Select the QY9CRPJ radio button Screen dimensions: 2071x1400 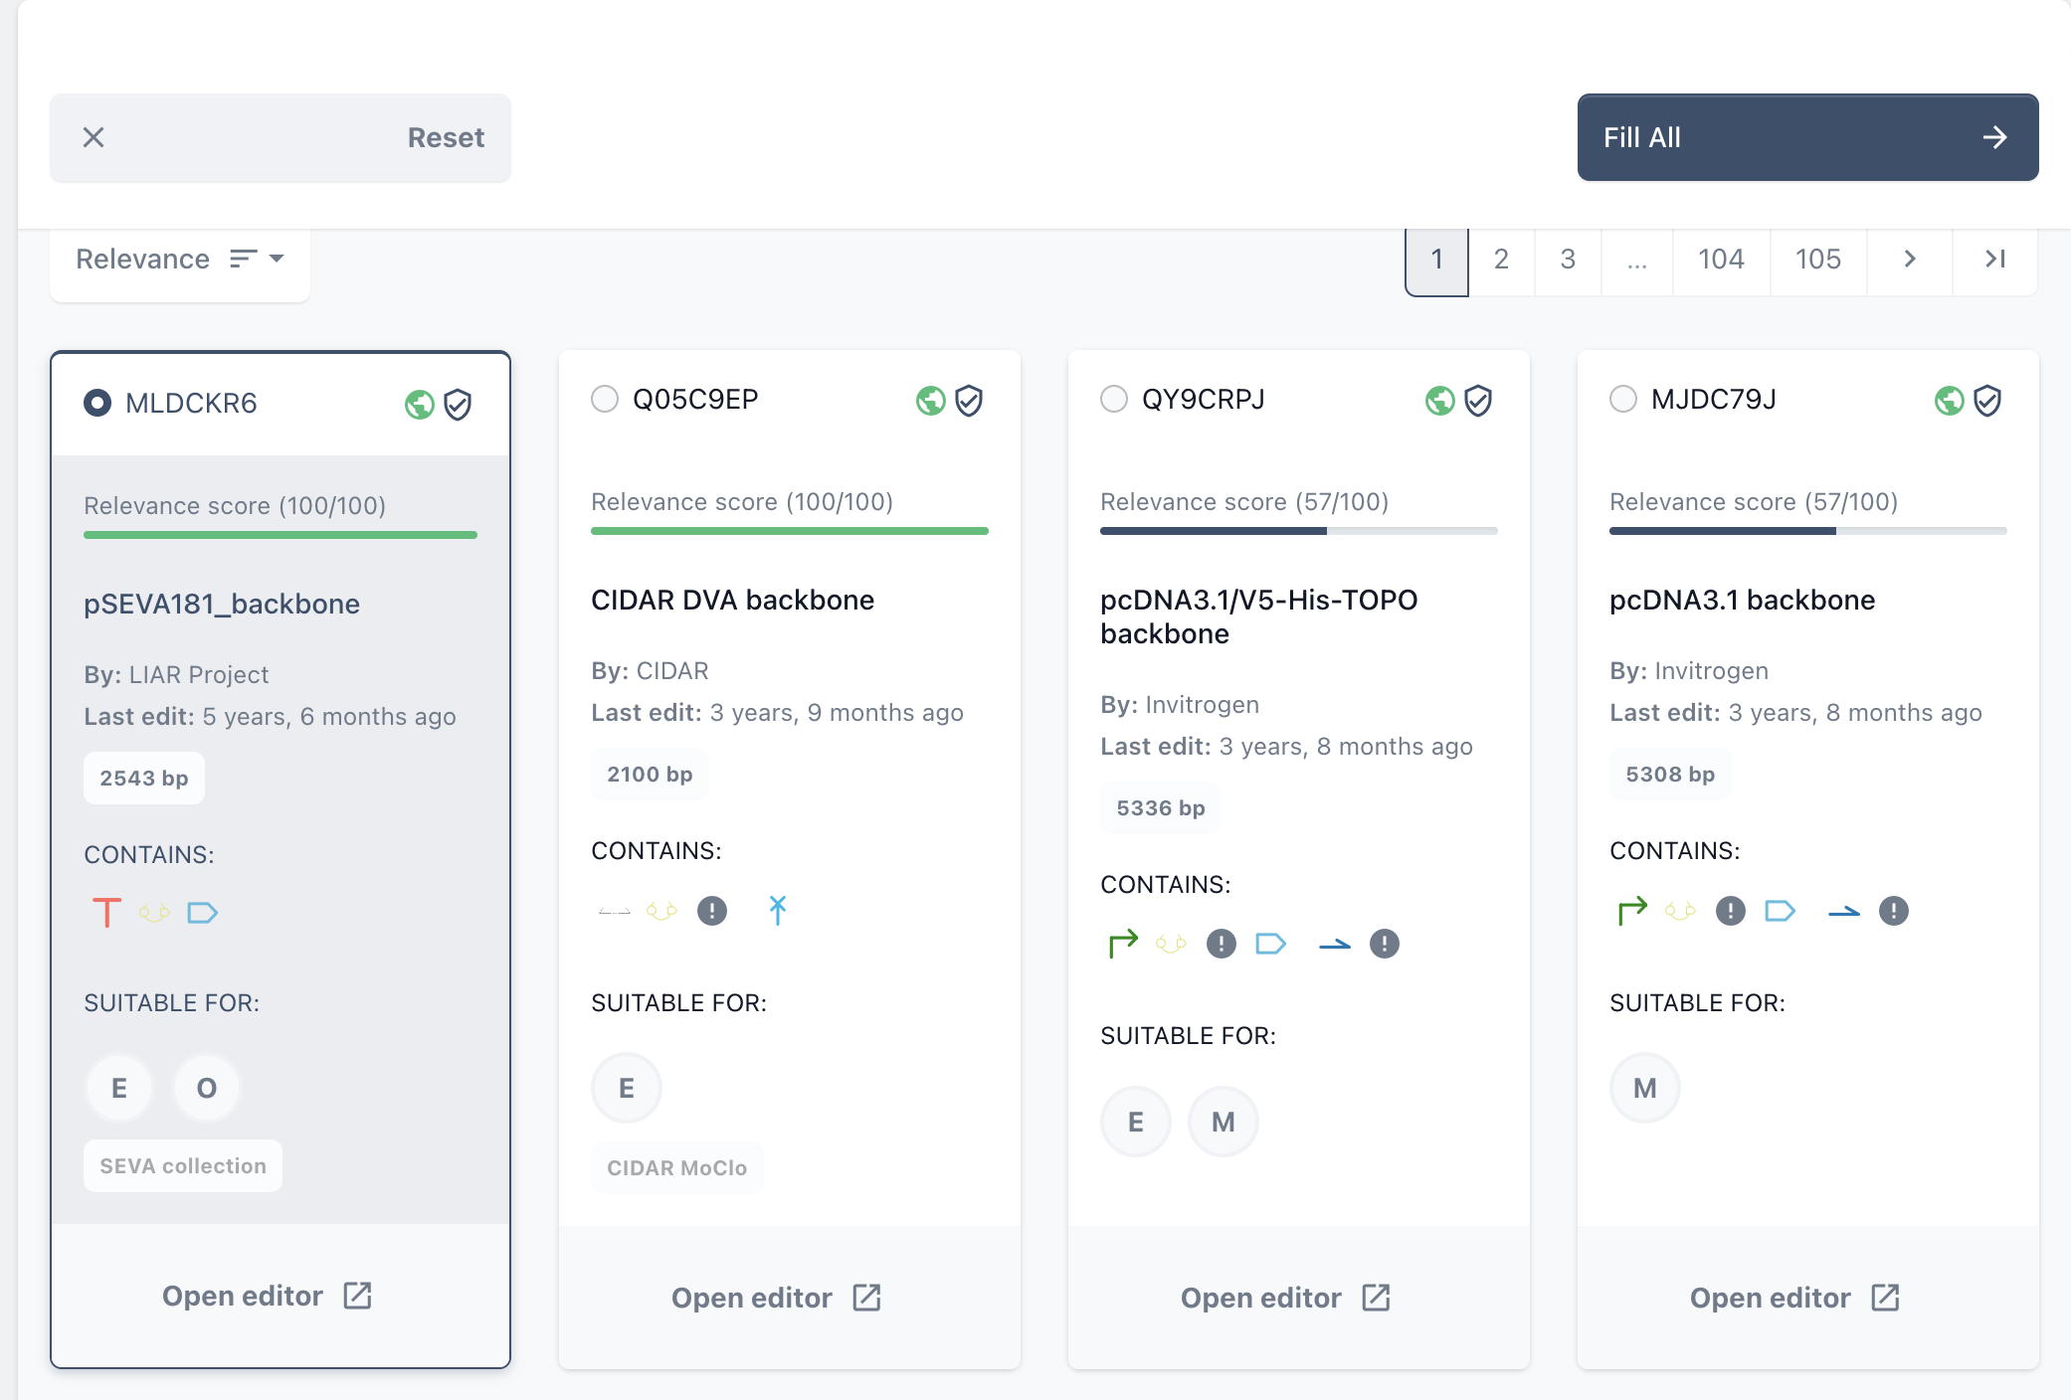click(x=1114, y=399)
